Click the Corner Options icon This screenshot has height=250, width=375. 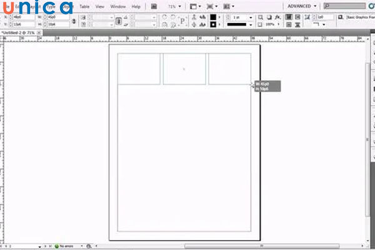tap(307, 17)
